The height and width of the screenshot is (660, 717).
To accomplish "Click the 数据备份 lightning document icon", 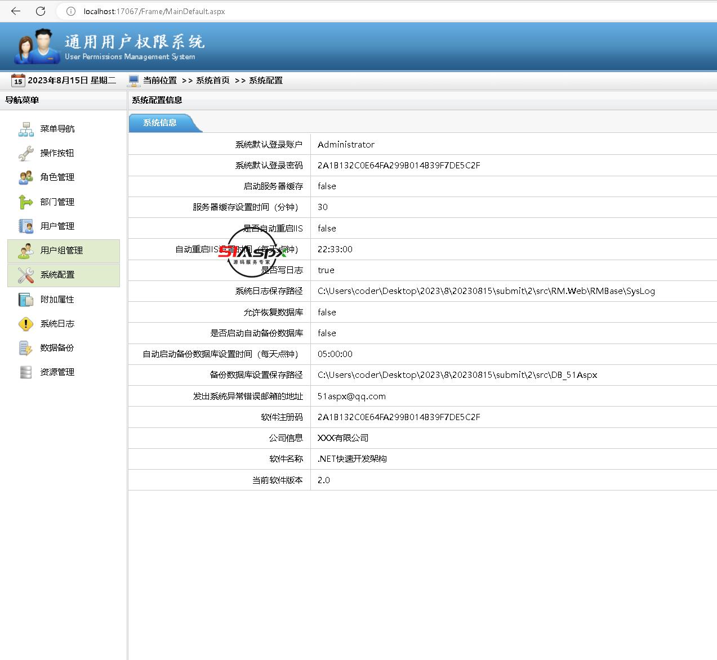I will (26, 348).
